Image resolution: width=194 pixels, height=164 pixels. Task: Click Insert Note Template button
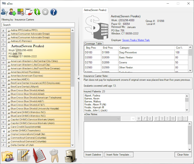(x=119, y=155)
